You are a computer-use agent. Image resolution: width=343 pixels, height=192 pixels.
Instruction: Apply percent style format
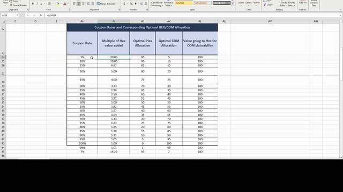click(x=131, y=4)
